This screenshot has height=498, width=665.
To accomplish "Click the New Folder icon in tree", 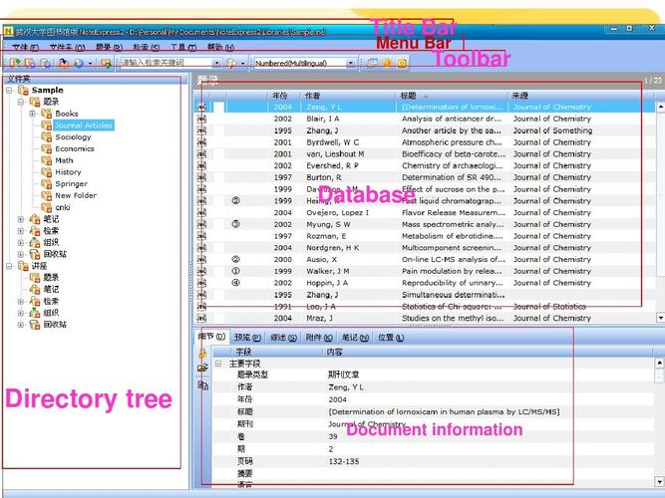I will pyautogui.click(x=46, y=195).
